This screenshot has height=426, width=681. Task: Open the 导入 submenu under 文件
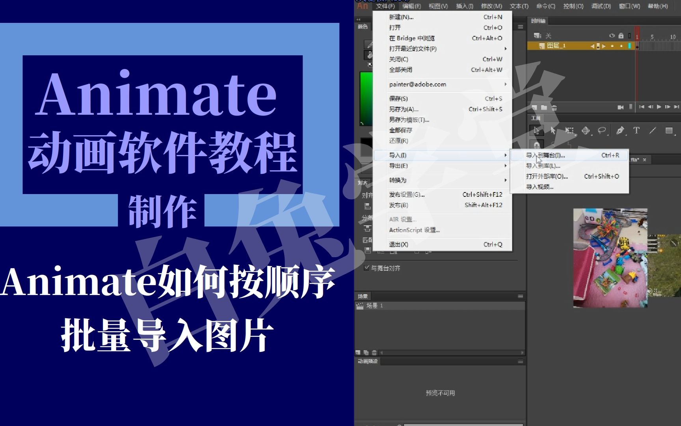[398, 155]
